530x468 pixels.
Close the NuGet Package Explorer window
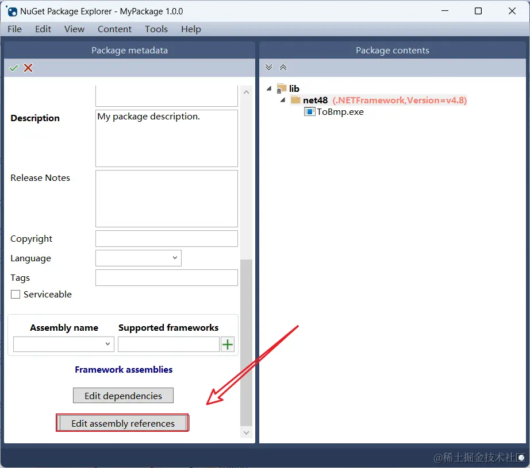pos(512,11)
